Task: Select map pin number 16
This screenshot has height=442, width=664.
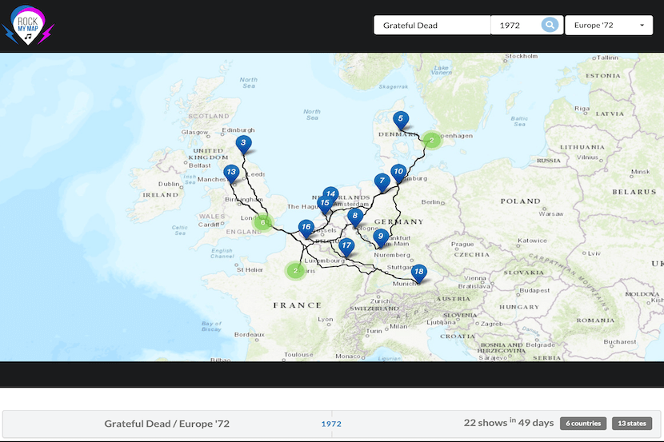Action: point(306,229)
